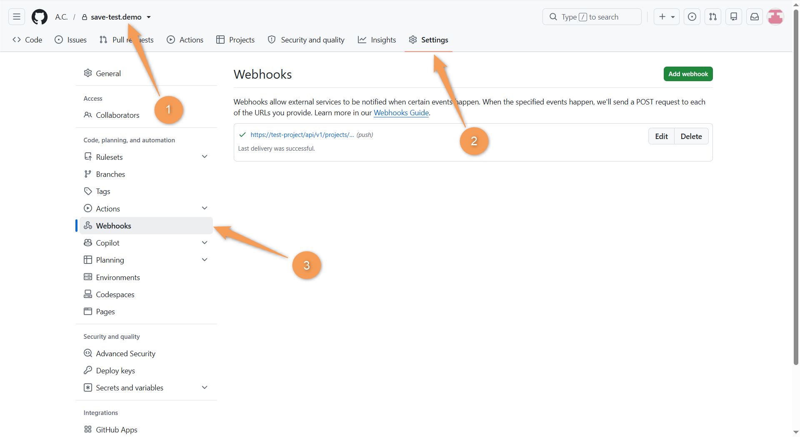
Task: Open the Insights tab
Action: 377,40
